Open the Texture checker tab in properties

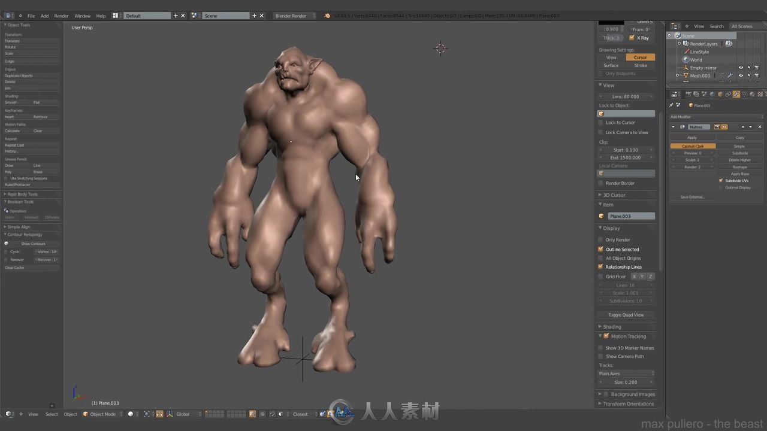coord(760,94)
